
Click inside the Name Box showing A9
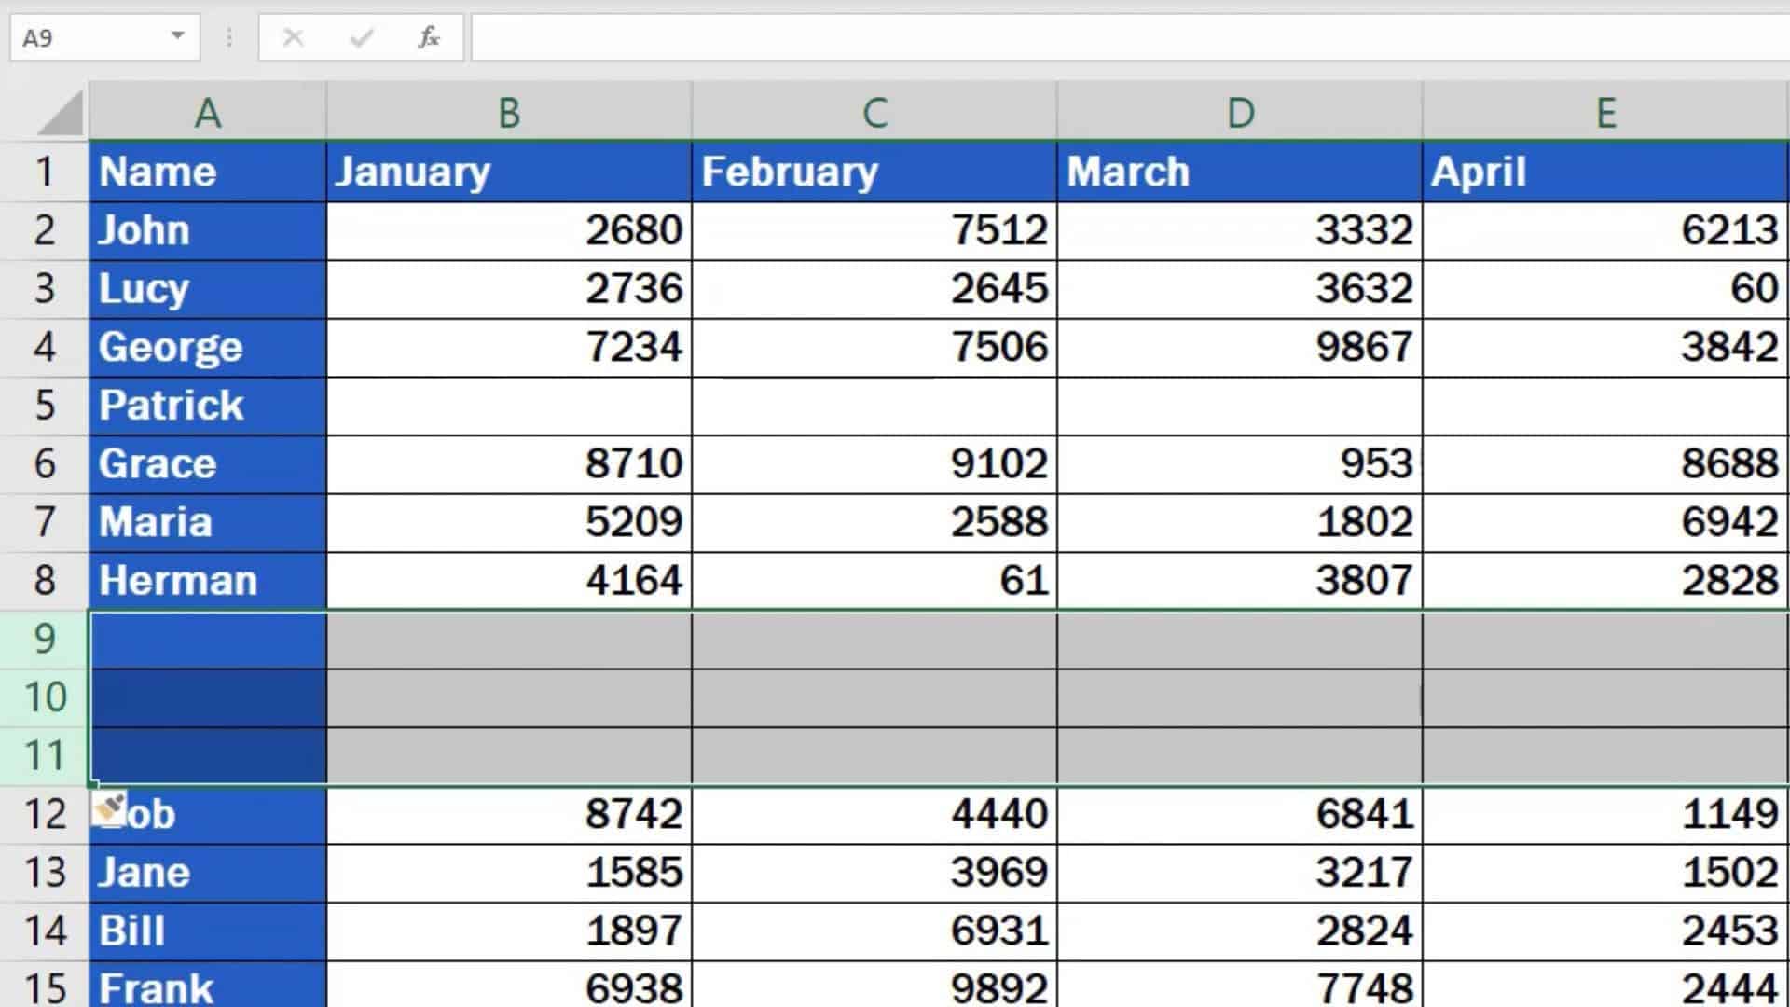(84, 38)
